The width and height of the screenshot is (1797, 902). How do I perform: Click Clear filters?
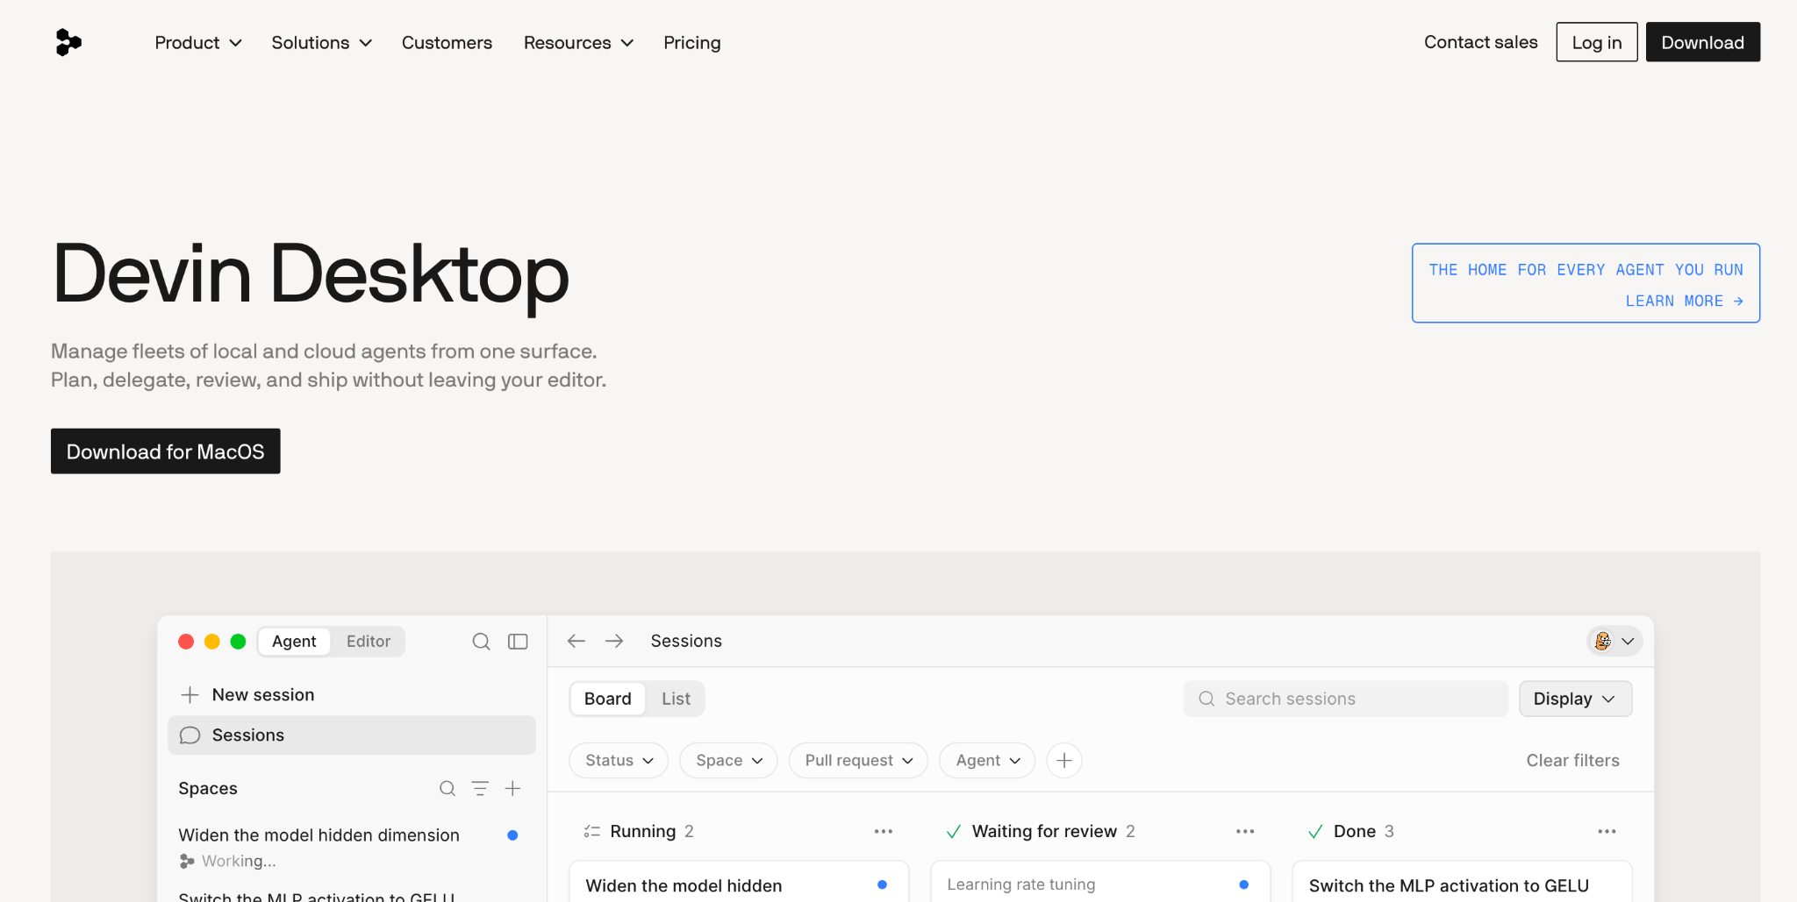click(1573, 760)
